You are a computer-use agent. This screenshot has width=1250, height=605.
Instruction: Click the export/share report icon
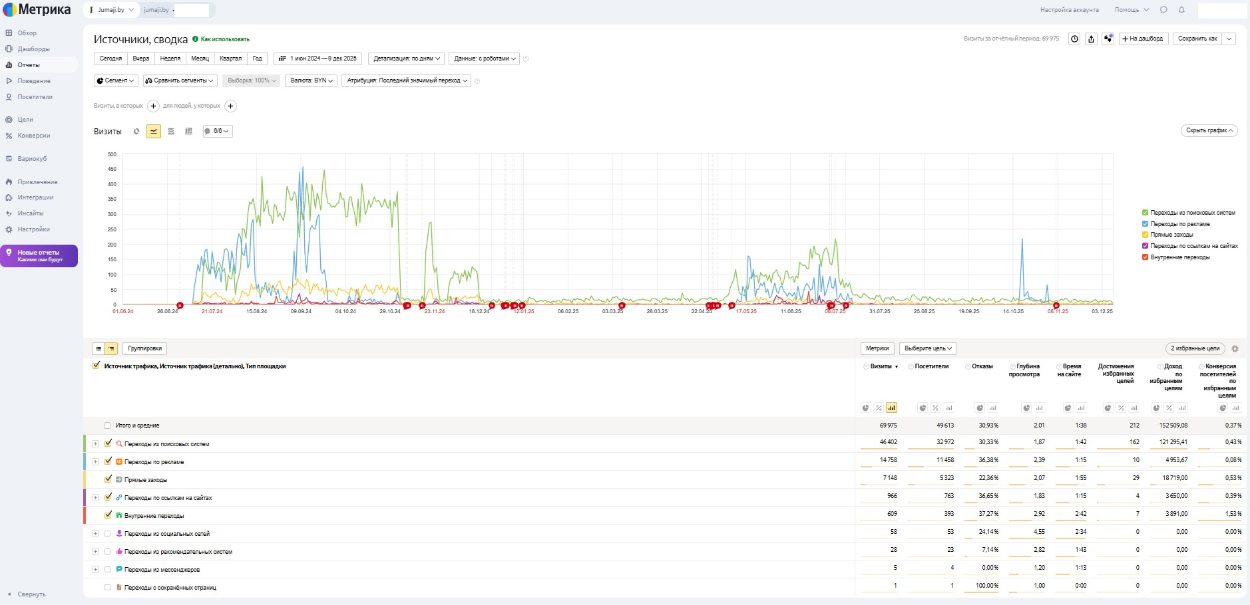tap(1091, 39)
